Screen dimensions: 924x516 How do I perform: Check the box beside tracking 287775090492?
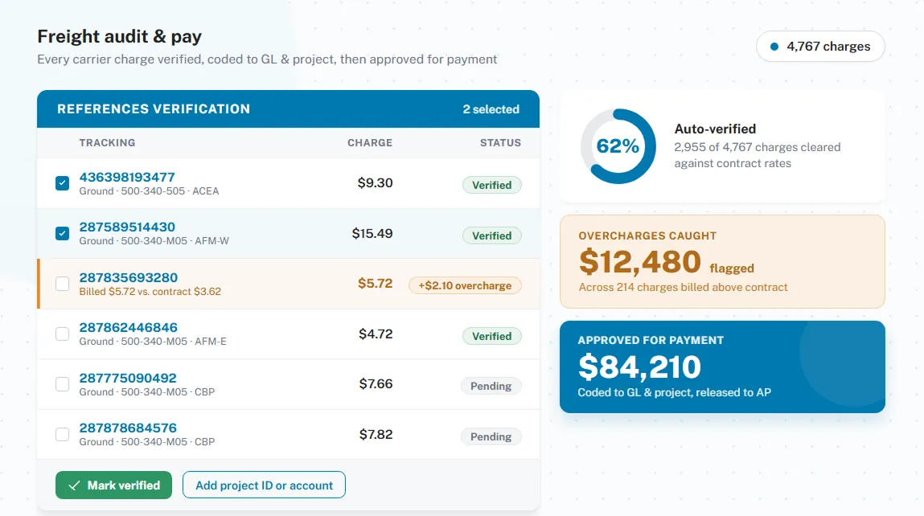coord(62,384)
